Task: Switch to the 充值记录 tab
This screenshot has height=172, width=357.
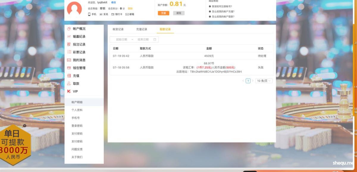Action: click(x=142, y=29)
